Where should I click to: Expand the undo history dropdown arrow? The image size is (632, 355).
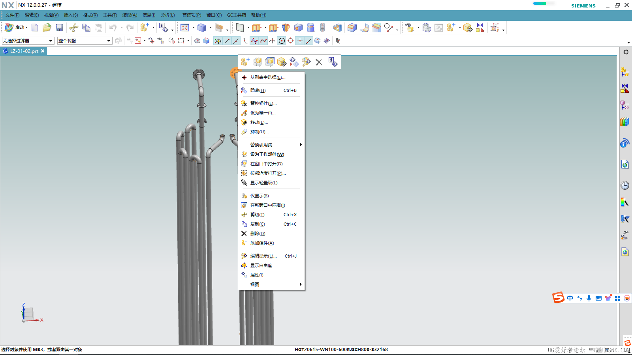(x=122, y=28)
